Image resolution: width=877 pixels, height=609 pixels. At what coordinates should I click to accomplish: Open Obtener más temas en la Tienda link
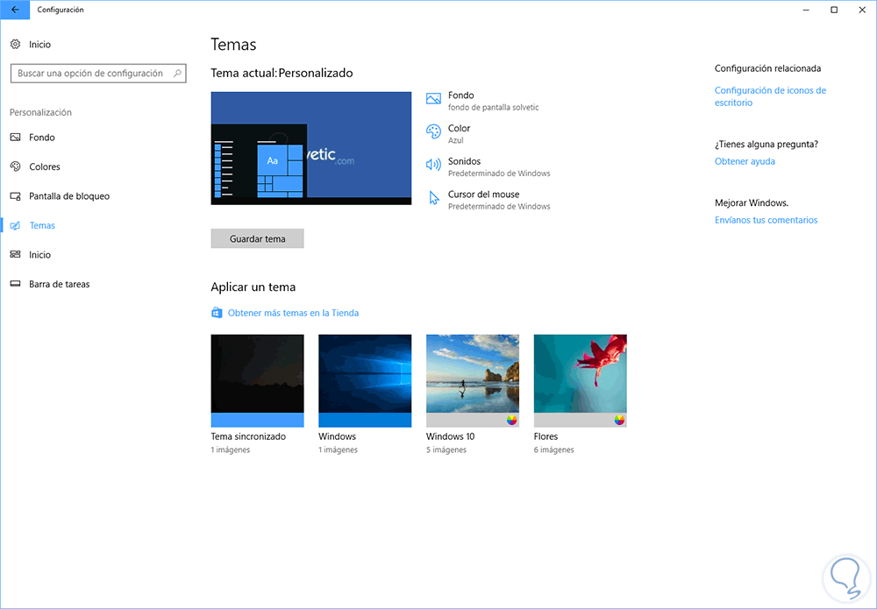293,313
